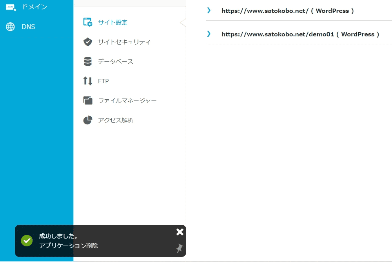Open the ドメイン menu item
Image resolution: width=392 pixels, height=262 pixels.
(34, 7)
